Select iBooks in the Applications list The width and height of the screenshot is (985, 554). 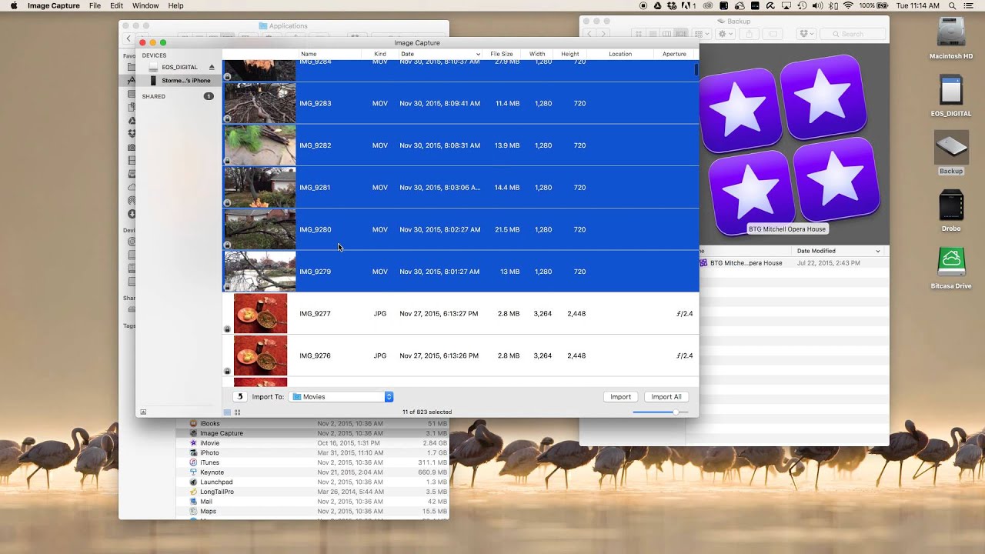[x=209, y=424]
